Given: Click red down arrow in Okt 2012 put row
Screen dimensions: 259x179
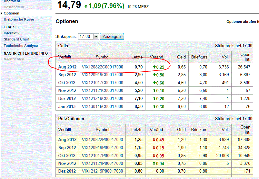Looking at the screenshot, I should coord(154,156).
